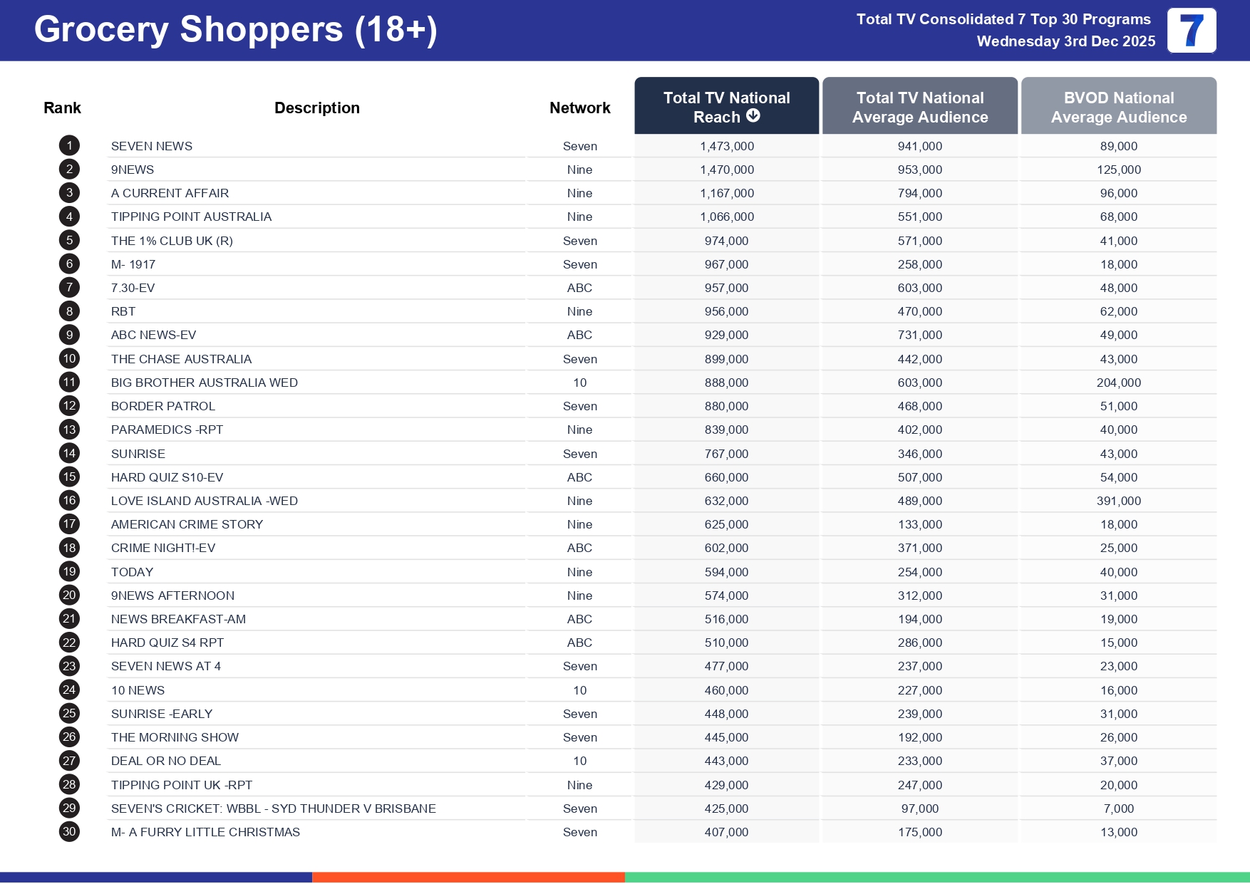Screen dimensions: 1250x884
Task: Click the rank 16 circle badge
Action: click(69, 501)
